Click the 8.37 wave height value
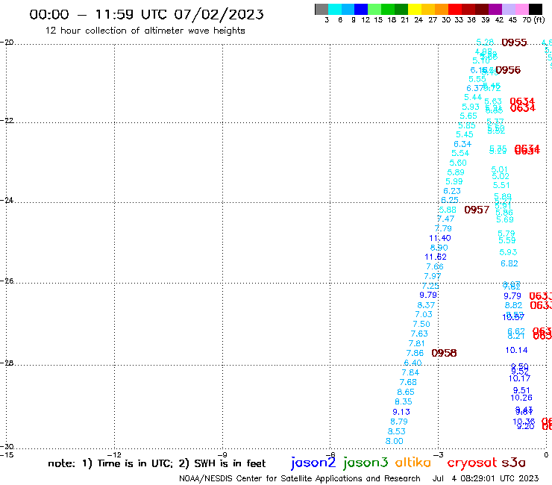Screen dimensions: 552x485 tap(426, 305)
